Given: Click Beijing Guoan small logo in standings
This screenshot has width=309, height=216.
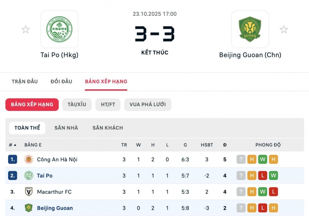Looking at the screenshot, I should [x=29, y=208].
